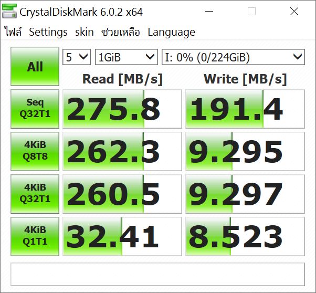The height and width of the screenshot is (293, 316).
Task: Open the ช่วยเหลือ help menu
Action: pyautogui.click(x=121, y=32)
